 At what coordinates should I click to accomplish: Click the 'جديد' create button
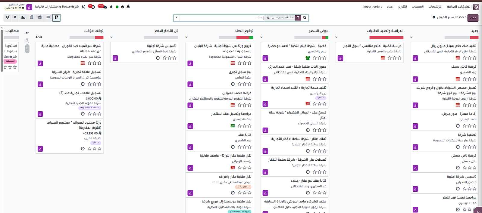pos(473,17)
